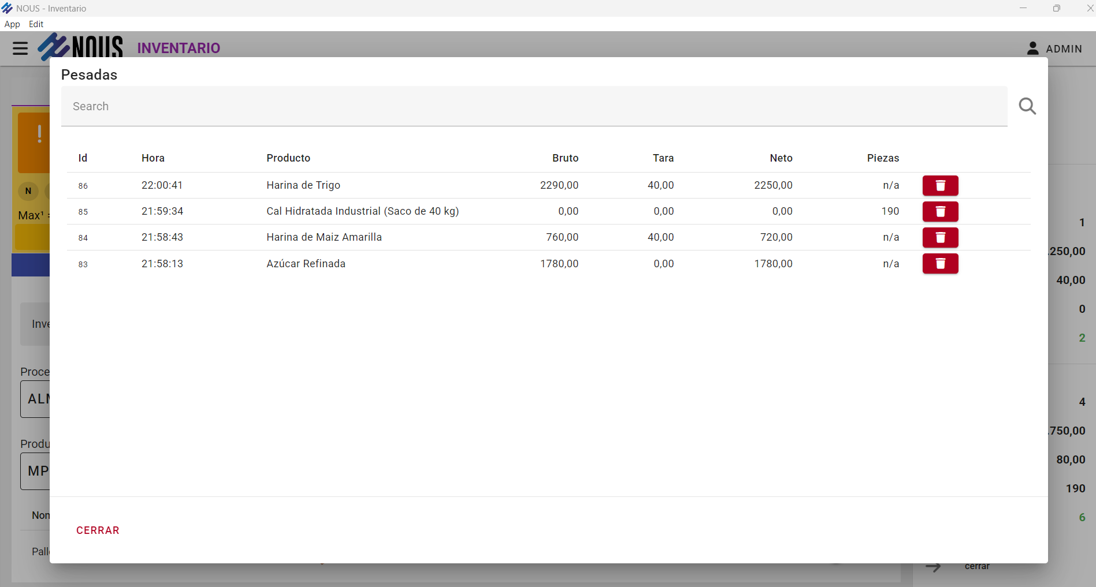Open the hamburger navigation menu

click(x=20, y=48)
